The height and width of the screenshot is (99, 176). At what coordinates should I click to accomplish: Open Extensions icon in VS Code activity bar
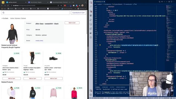pos(91,29)
